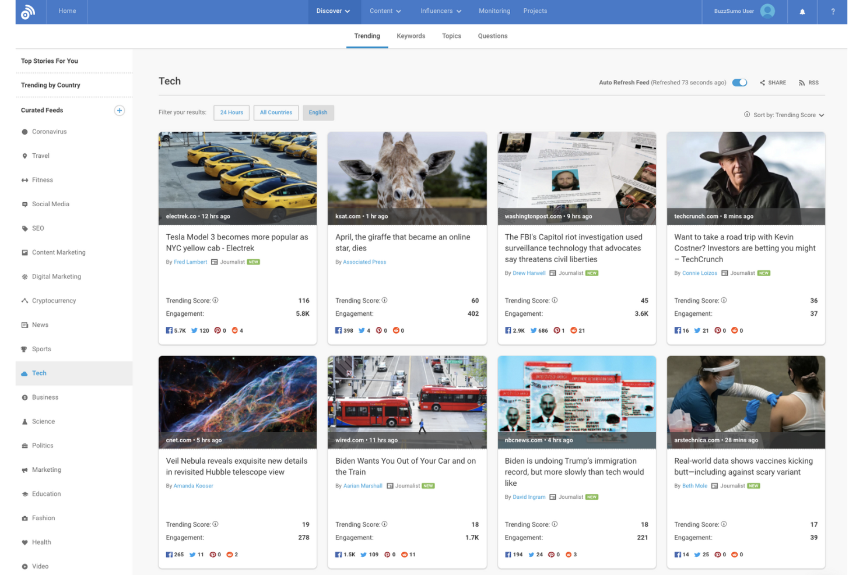Toggle the All Countries filter

pyautogui.click(x=276, y=112)
